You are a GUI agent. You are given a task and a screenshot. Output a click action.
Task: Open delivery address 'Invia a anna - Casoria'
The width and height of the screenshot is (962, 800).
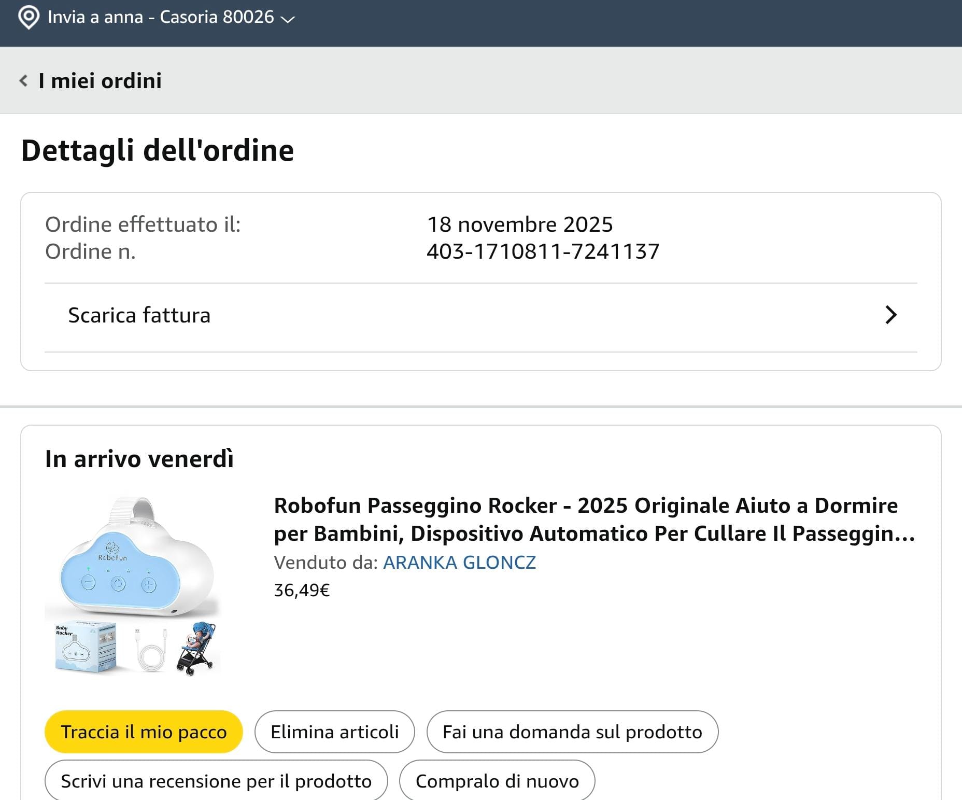[x=161, y=17]
